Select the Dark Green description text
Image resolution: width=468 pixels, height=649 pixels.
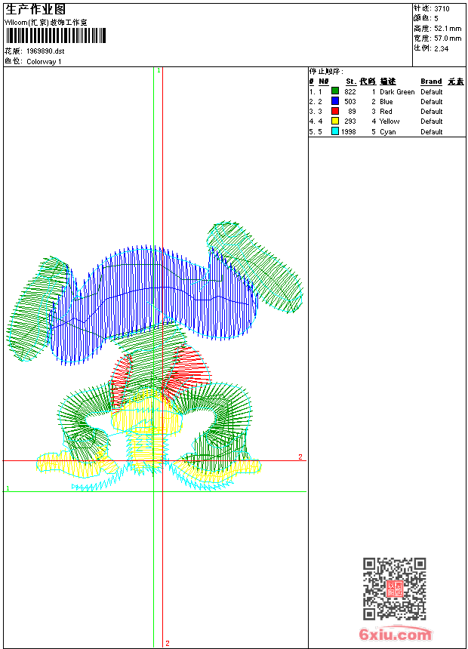click(x=397, y=92)
